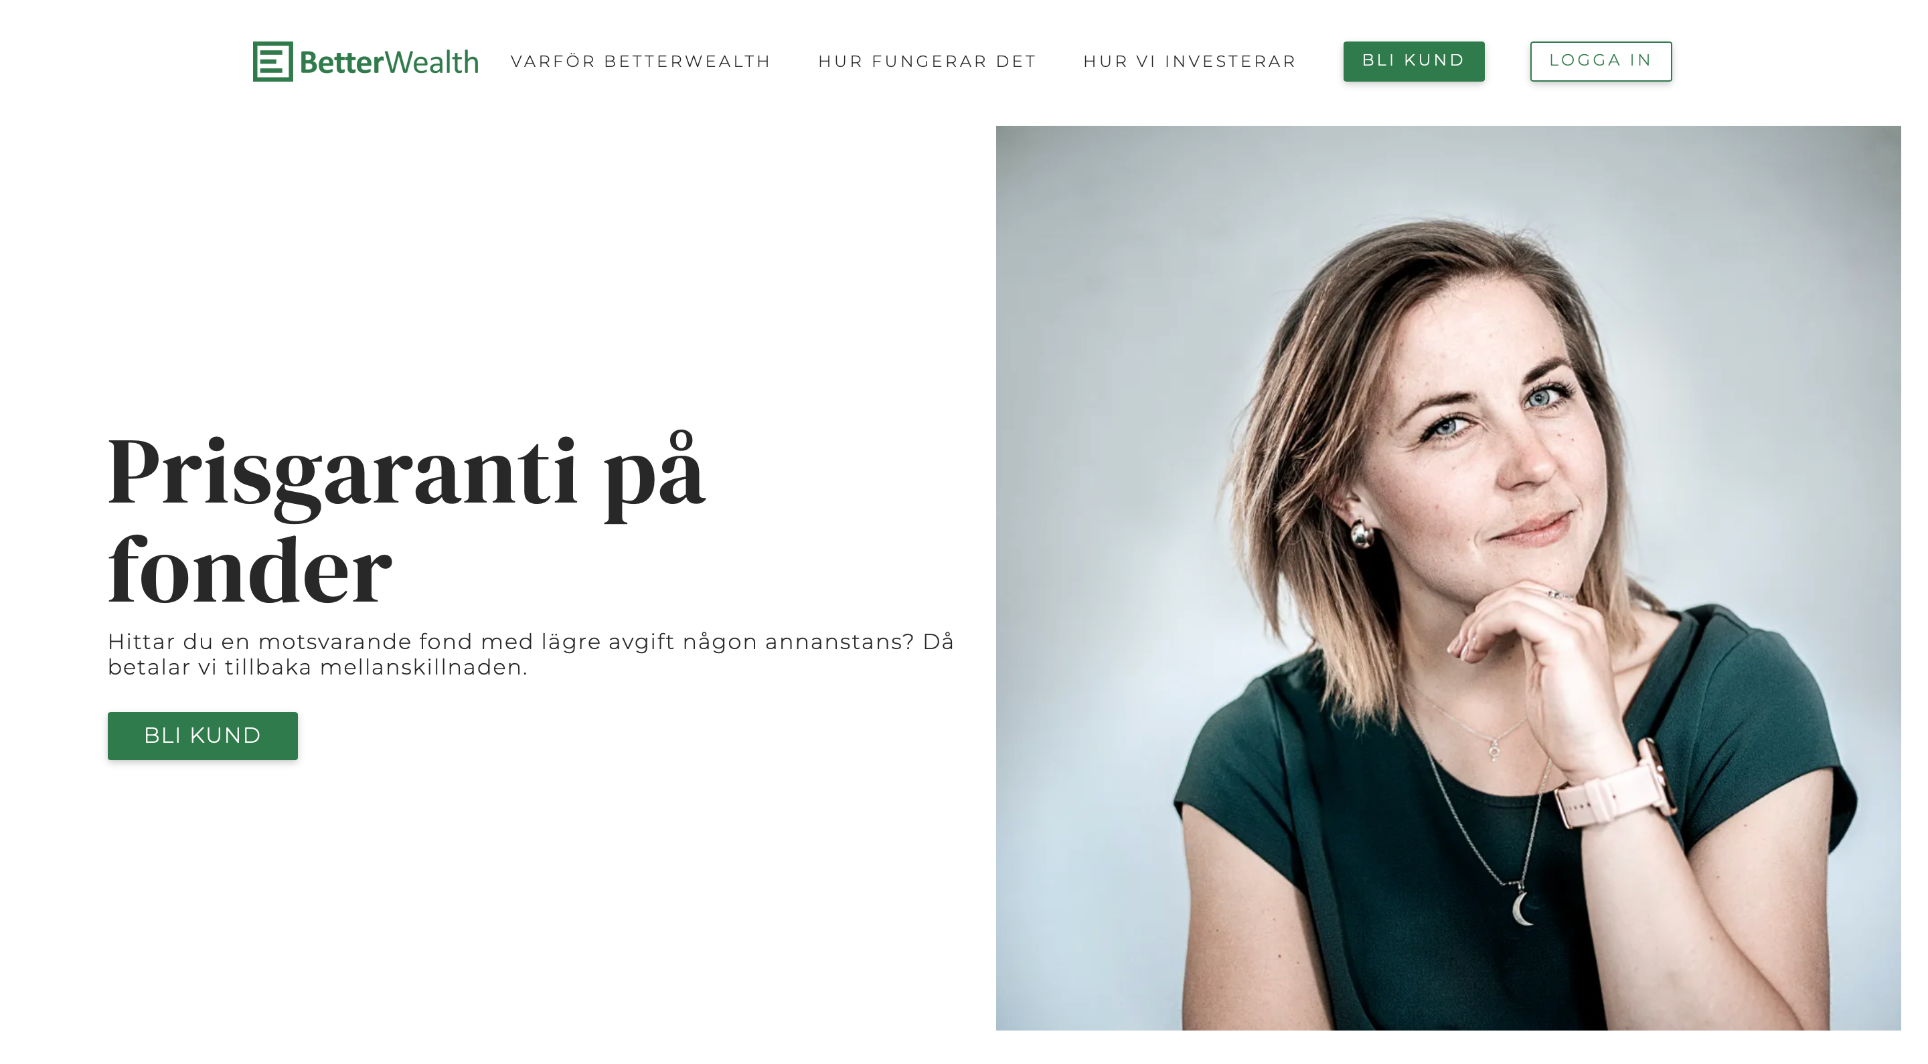Open the Varför BetterWealth menu item
The width and height of the screenshot is (1928, 1064).
pos(641,62)
